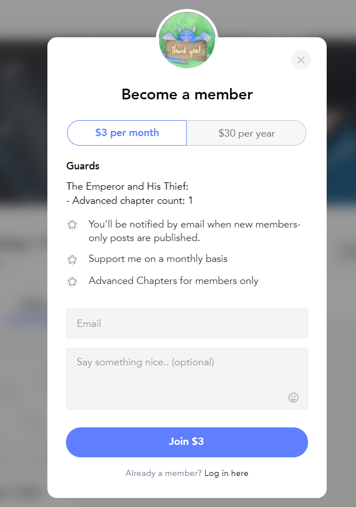Click the star icon beside monthly support benefit
356x507 pixels.
point(72,259)
